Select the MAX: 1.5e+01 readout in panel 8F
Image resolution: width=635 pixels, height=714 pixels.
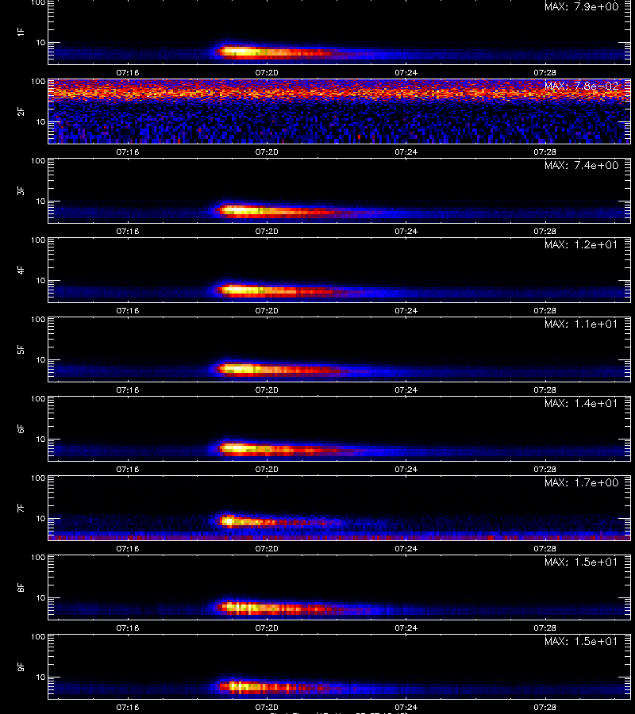[x=581, y=562]
